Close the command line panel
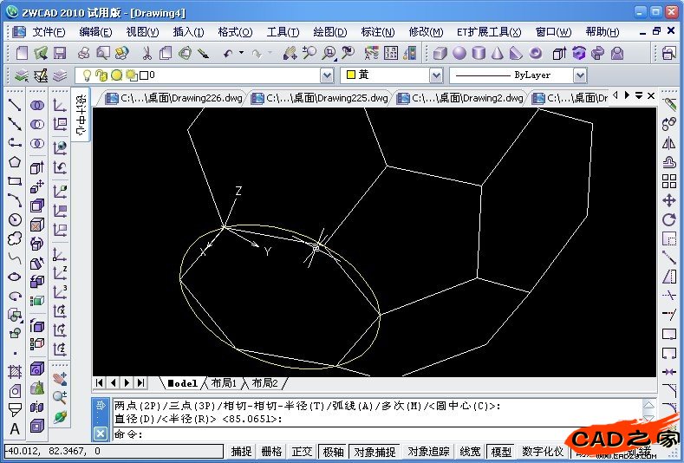684x463 pixels. click(101, 434)
